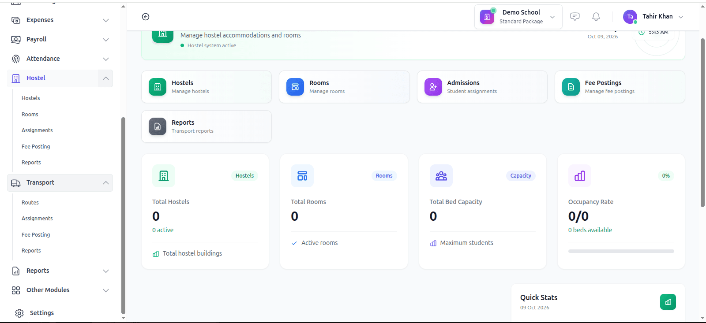Collapse the Transport menu chevron

coord(106,183)
